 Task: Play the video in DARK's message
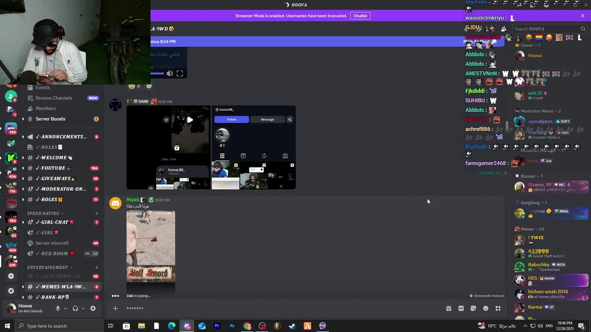(190, 120)
